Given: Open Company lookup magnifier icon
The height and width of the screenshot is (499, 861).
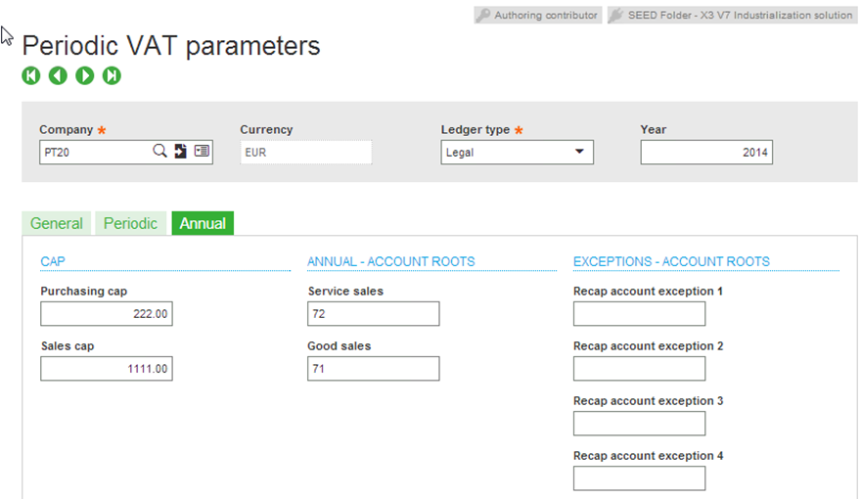Looking at the screenshot, I should 159,151.
